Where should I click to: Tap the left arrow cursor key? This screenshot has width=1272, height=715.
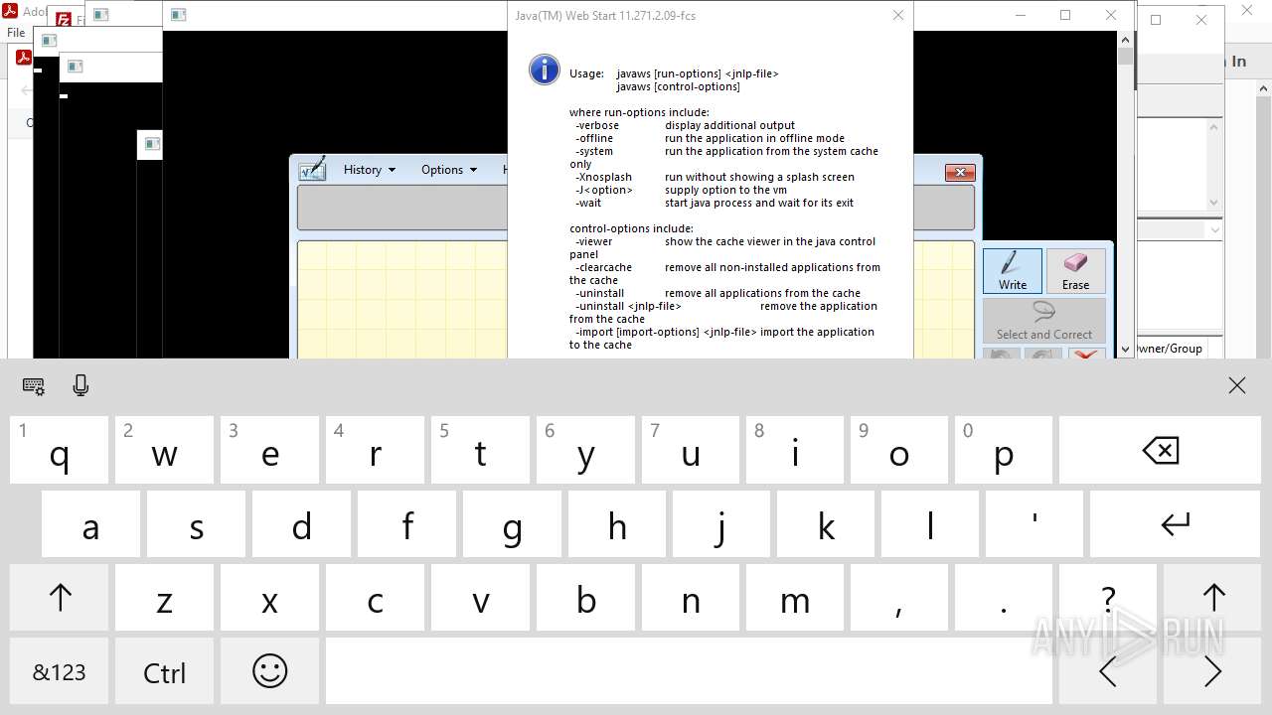click(1107, 672)
